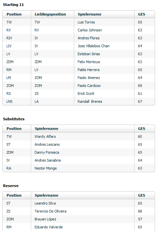
Task: Select reserve player Leandro Silva
Action: click(x=45, y=203)
